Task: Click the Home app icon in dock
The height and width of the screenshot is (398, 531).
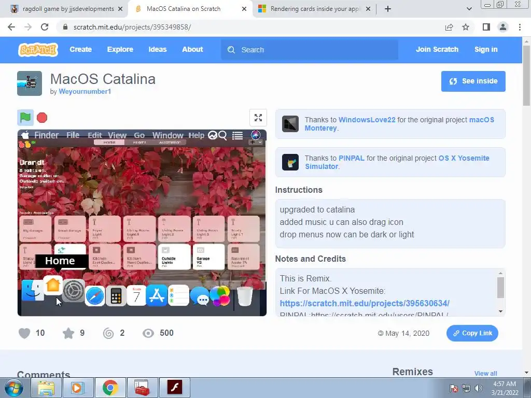Action: (53, 285)
